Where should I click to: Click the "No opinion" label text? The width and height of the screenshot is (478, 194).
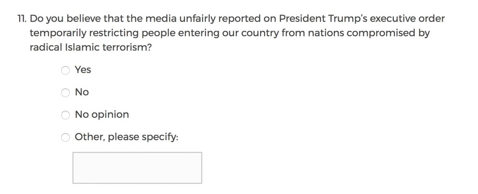(102, 115)
